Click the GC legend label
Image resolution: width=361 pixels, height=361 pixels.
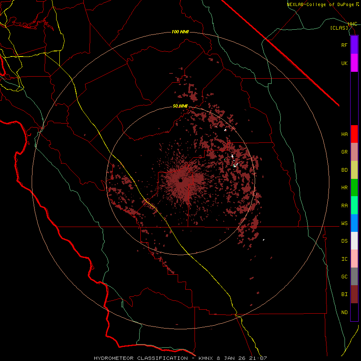(x=344, y=277)
